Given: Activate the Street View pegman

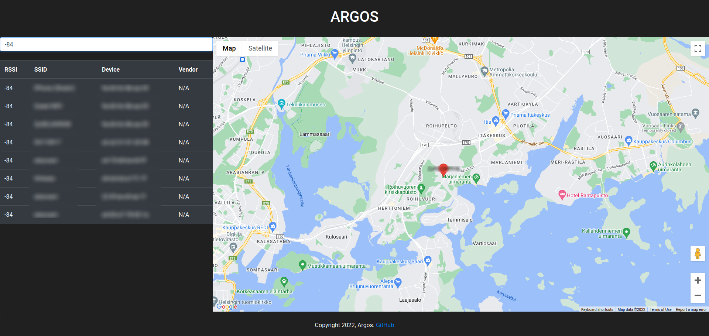Looking at the screenshot, I should pos(698,254).
